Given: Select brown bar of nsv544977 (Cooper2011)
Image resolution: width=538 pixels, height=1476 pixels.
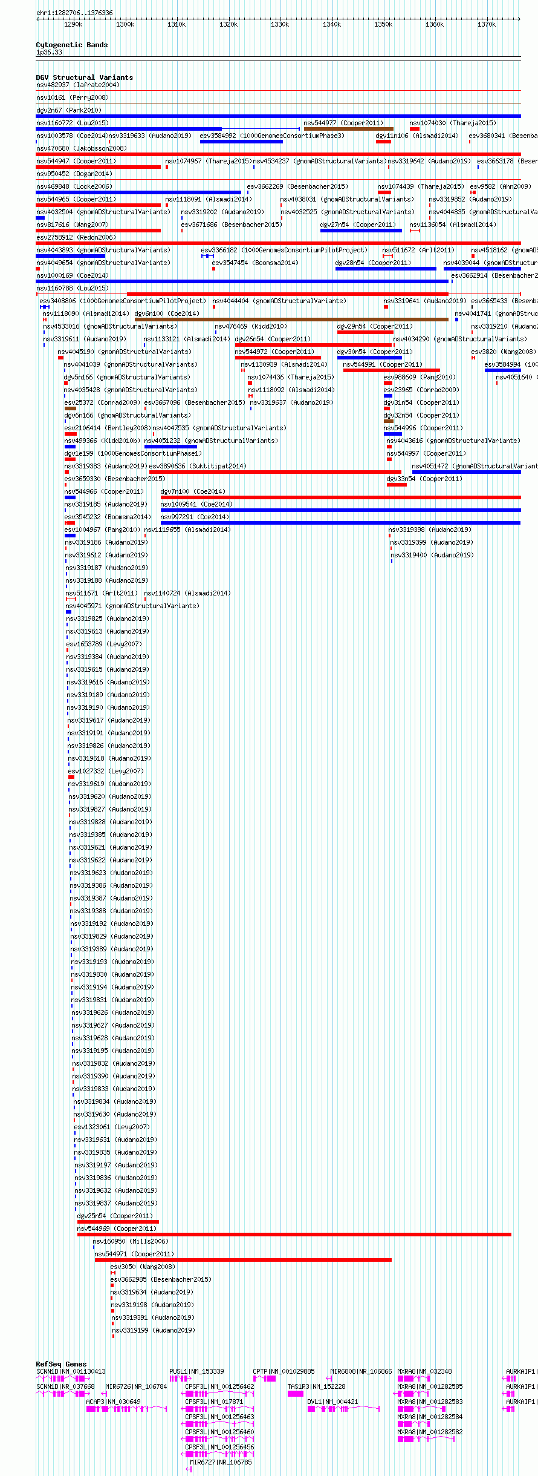Looking at the screenshot, I should tap(348, 129).
